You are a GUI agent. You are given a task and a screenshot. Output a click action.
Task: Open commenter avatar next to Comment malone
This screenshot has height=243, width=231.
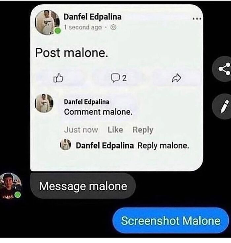click(x=44, y=103)
